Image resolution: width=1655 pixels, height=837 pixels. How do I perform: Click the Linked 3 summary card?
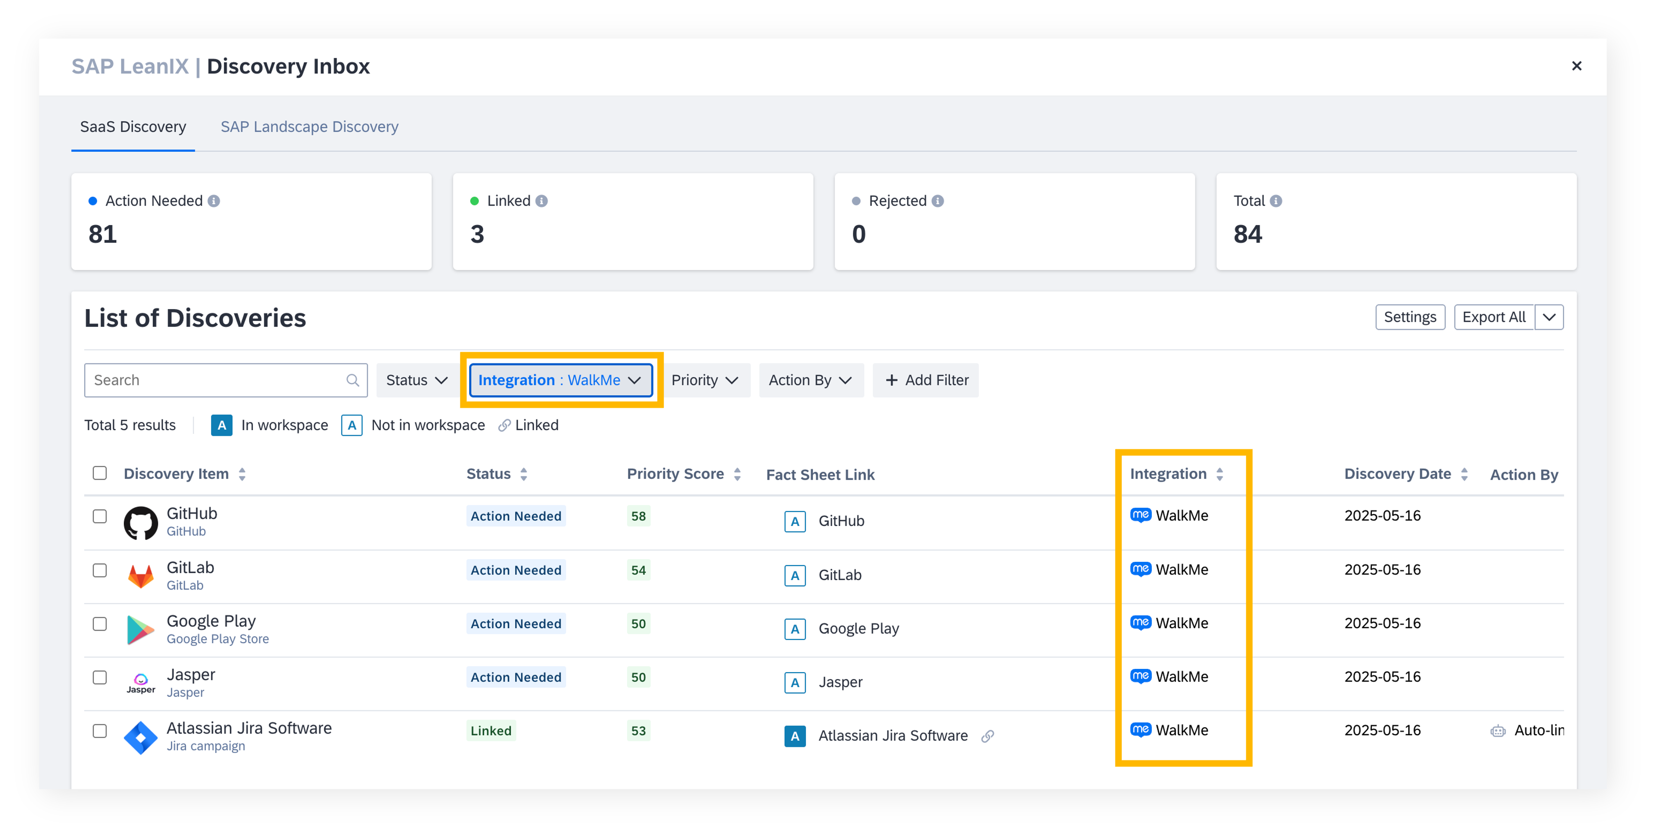(x=633, y=221)
